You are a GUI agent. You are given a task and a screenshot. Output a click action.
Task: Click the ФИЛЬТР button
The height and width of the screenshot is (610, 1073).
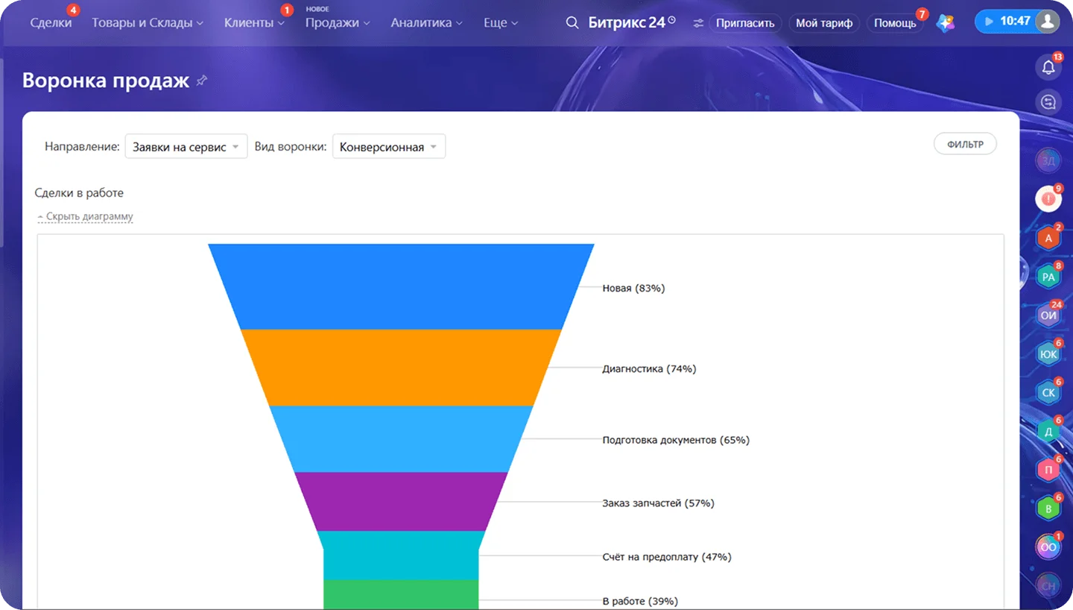point(965,144)
